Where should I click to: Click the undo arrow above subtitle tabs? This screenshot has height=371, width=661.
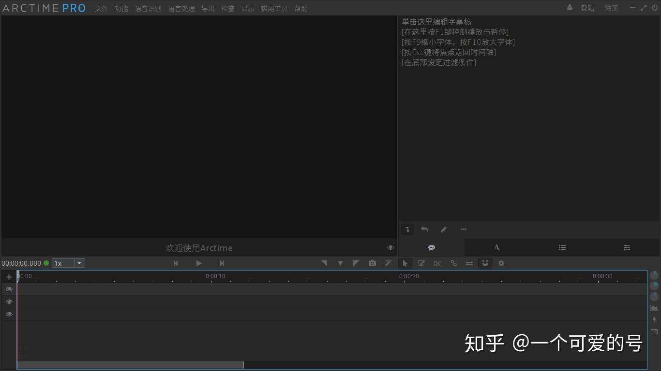click(x=424, y=229)
